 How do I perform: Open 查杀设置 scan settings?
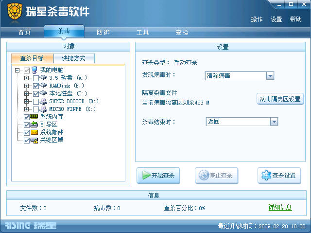[279, 176]
